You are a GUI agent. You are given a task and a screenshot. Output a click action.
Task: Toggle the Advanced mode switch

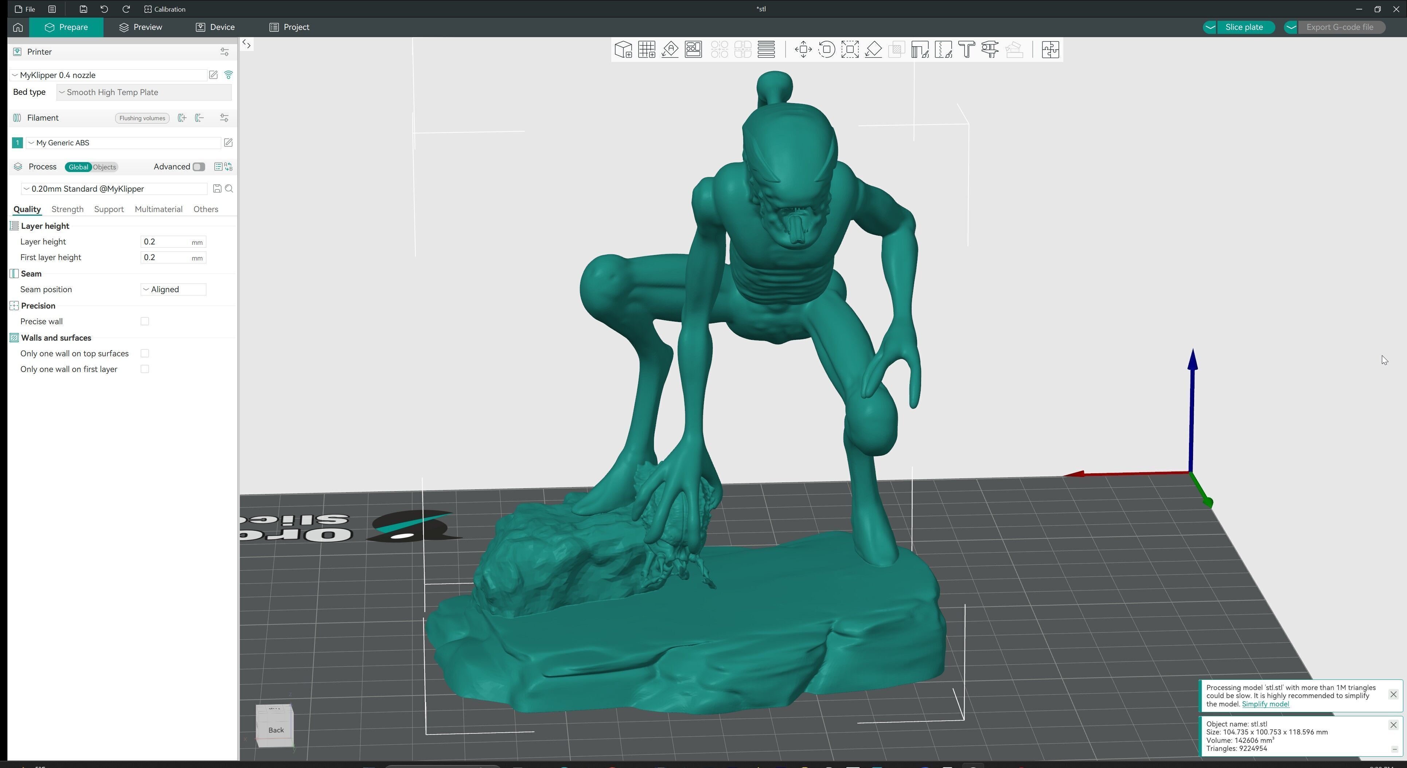point(199,167)
